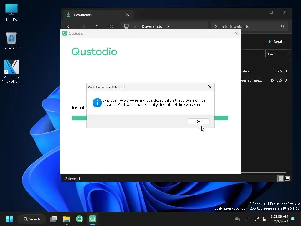Image resolution: width=301 pixels, height=226 pixels.
Task: Click the search magnifier icon in Explorer
Action: pos(282,26)
